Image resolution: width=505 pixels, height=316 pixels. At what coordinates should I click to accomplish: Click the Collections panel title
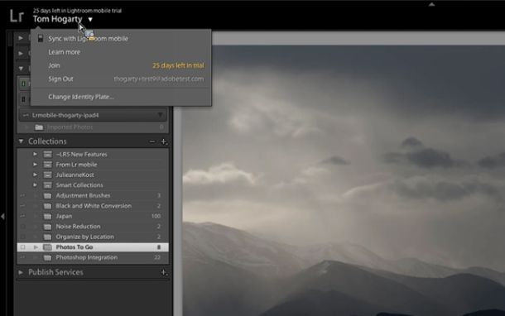tap(47, 141)
